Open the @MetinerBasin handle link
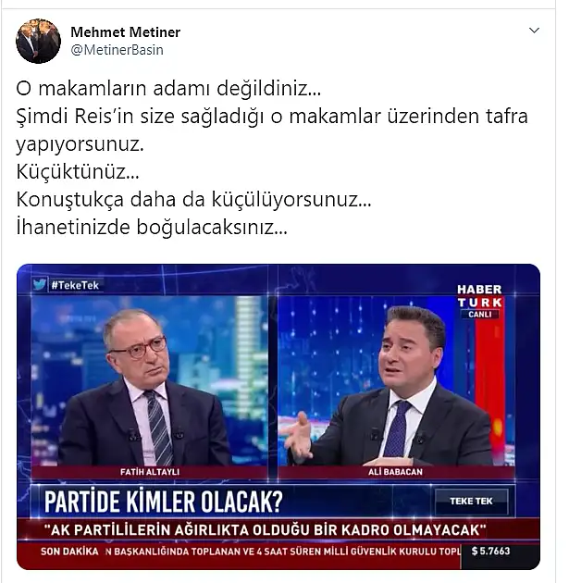Image resolution: width=569 pixels, height=583 pixels. pyautogui.click(x=117, y=50)
